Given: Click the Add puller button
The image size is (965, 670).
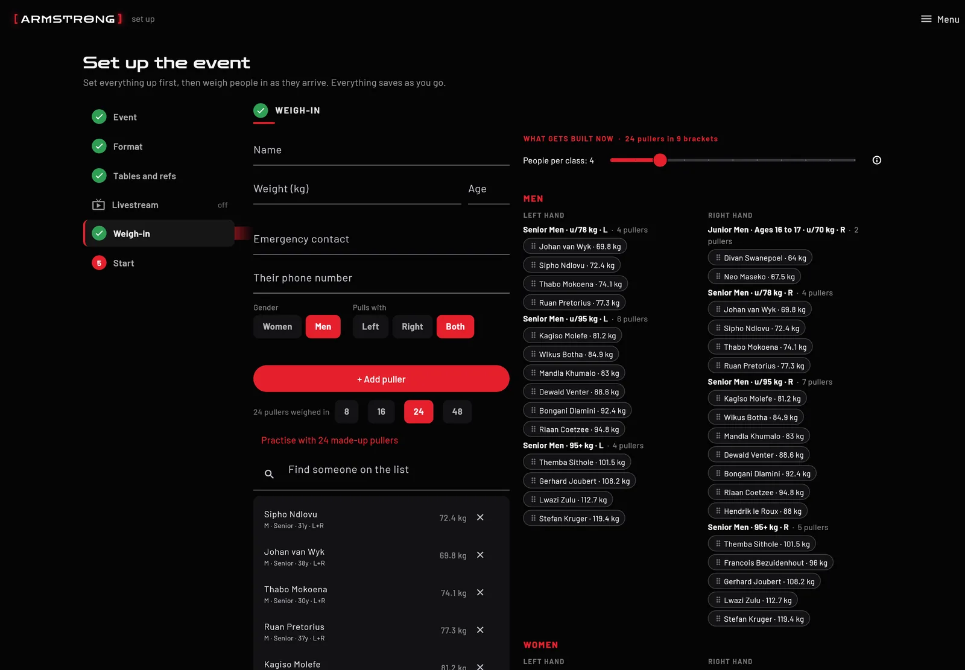Looking at the screenshot, I should click(x=381, y=379).
